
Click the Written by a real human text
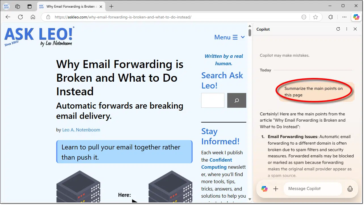[x=224, y=60]
